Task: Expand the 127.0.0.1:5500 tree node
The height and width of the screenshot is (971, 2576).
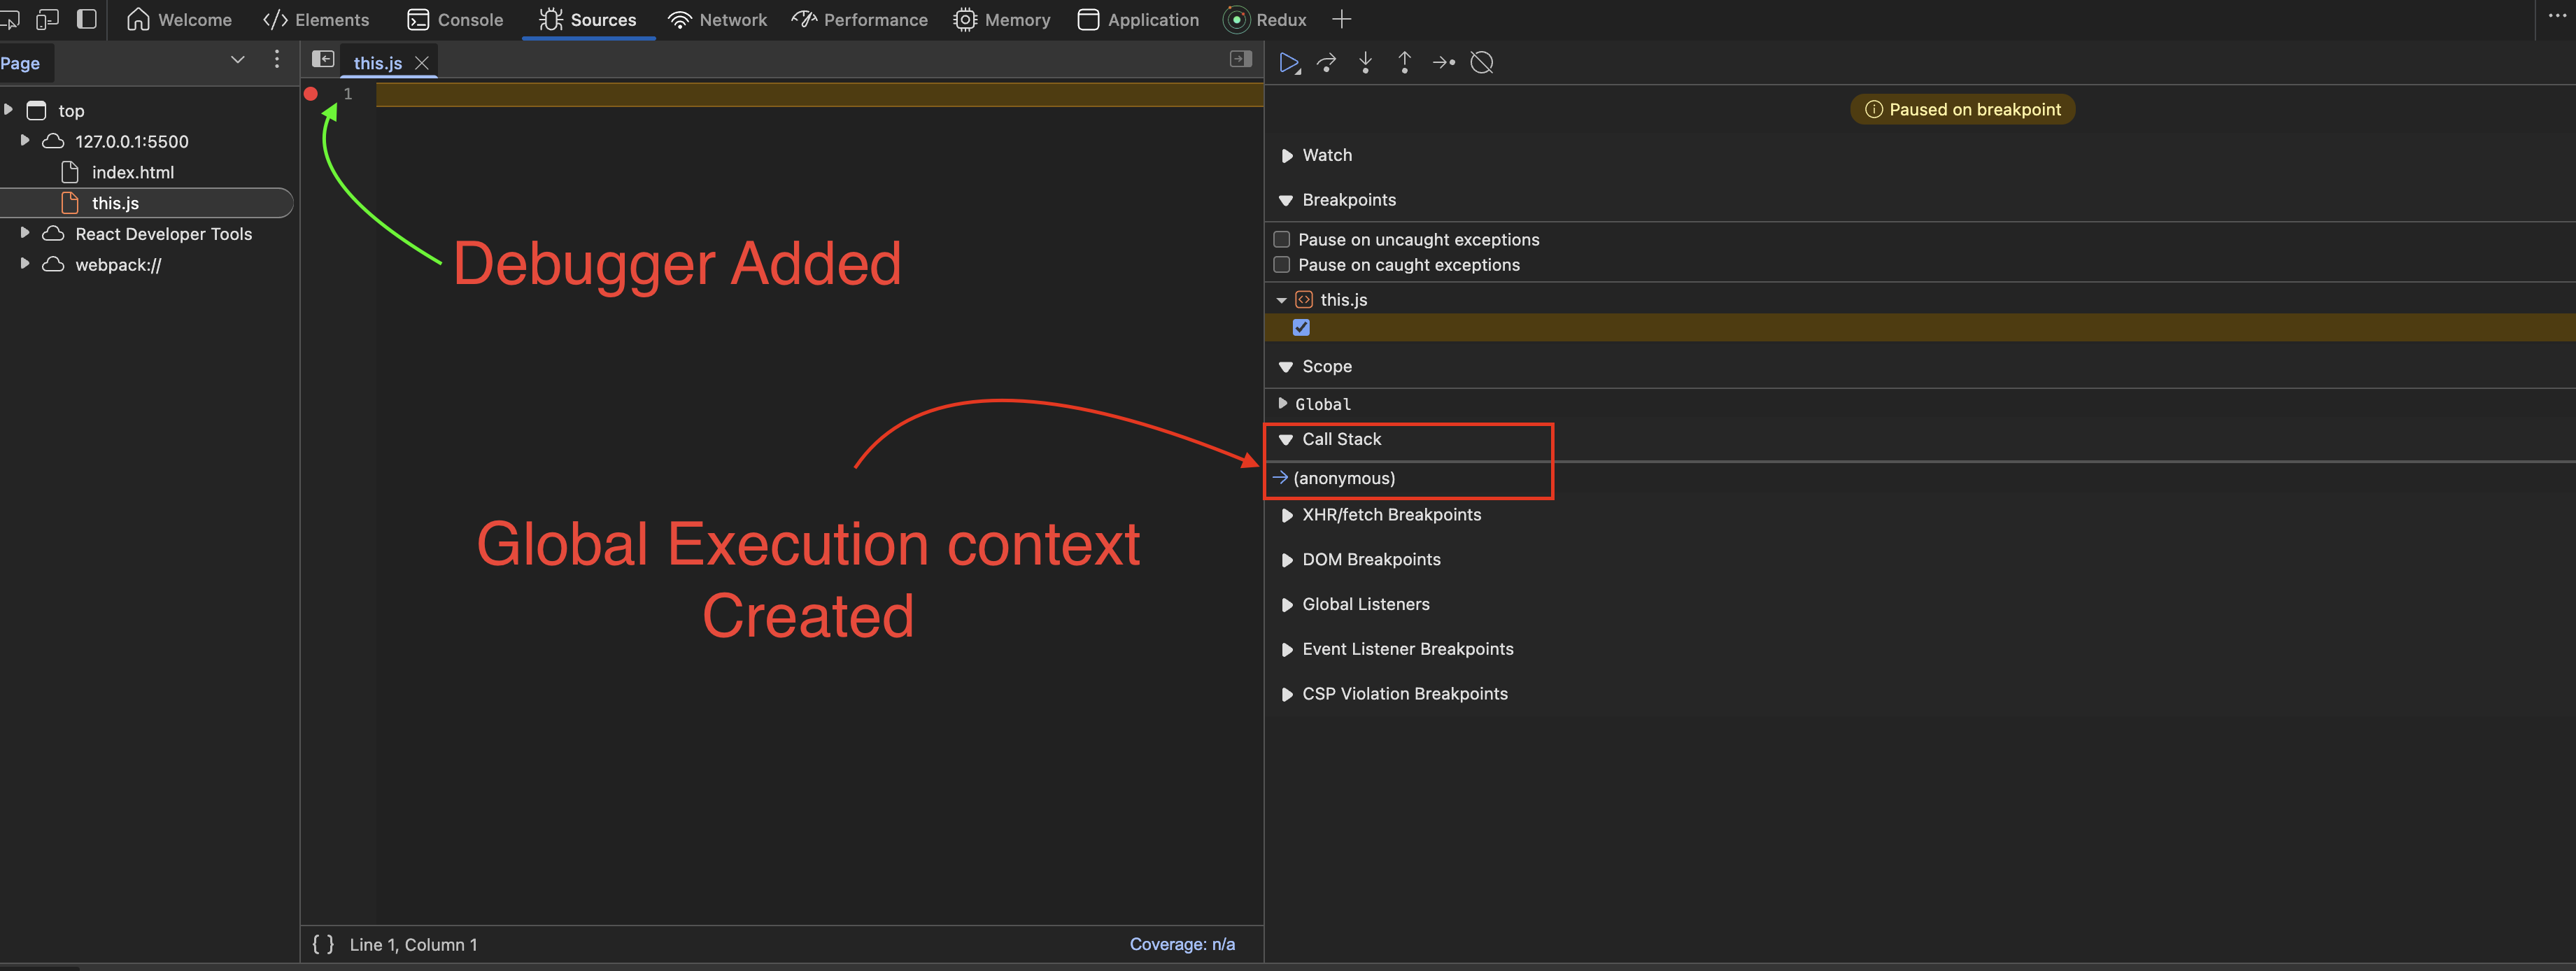Action: click(x=24, y=140)
